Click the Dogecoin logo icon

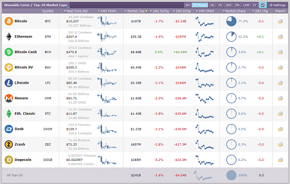[9, 159]
